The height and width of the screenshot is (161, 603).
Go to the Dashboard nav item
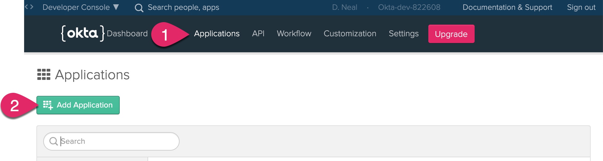127,33
